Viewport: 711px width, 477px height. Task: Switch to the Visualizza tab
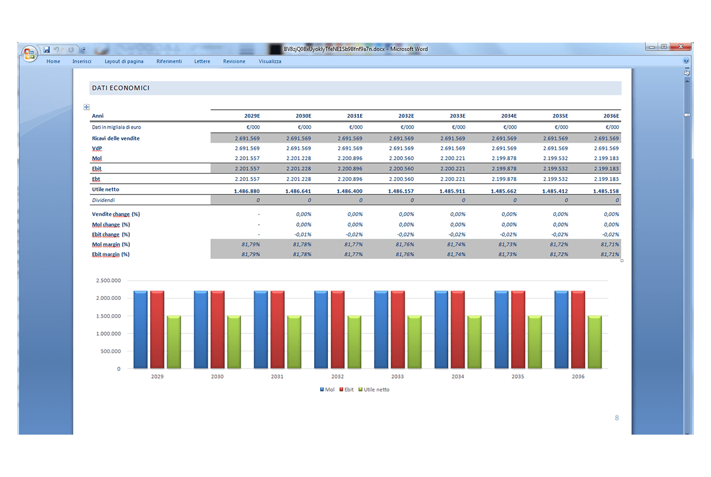[x=270, y=61]
